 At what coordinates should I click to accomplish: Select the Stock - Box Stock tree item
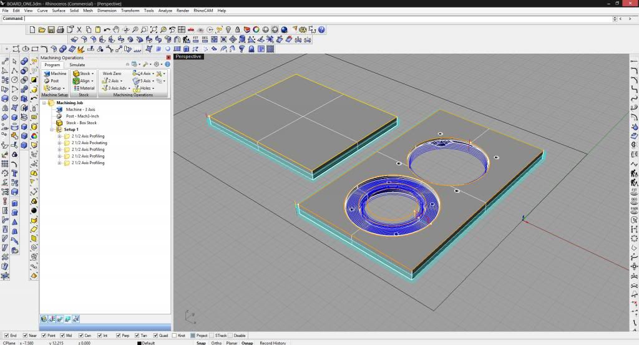(81, 123)
